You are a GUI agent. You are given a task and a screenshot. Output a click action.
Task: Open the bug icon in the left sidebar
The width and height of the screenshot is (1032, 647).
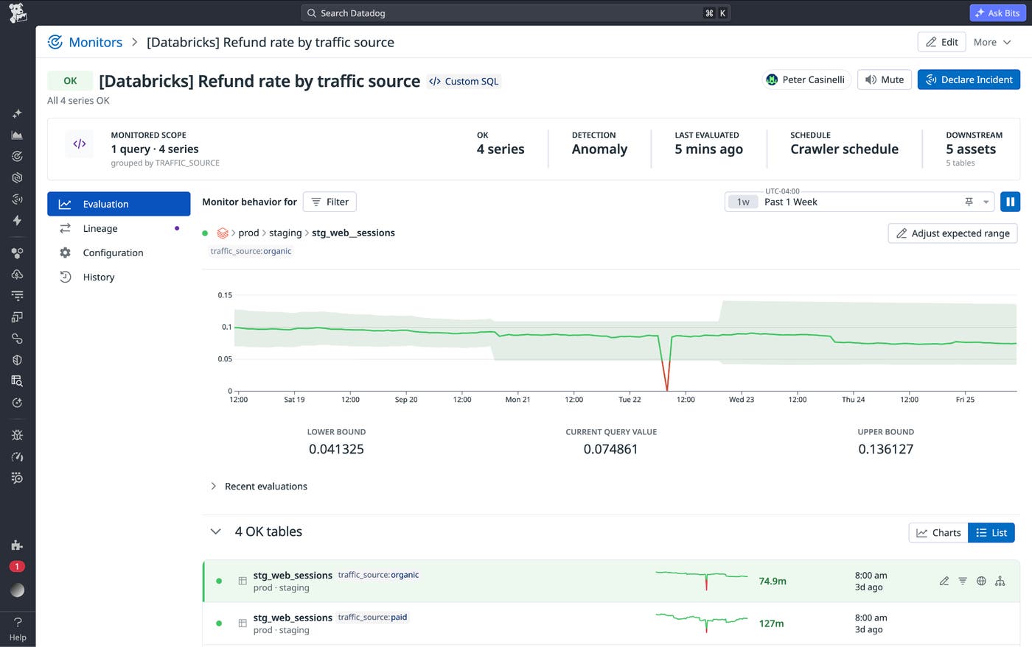(x=17, y=435)
